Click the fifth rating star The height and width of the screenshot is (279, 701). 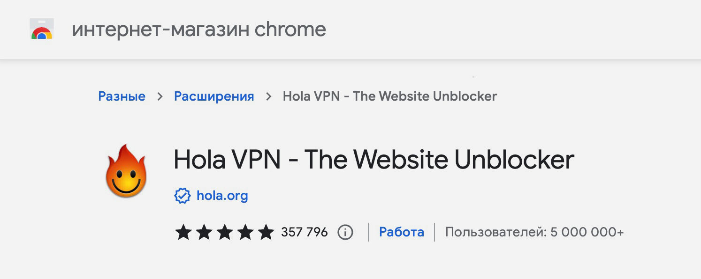(266, 232)
